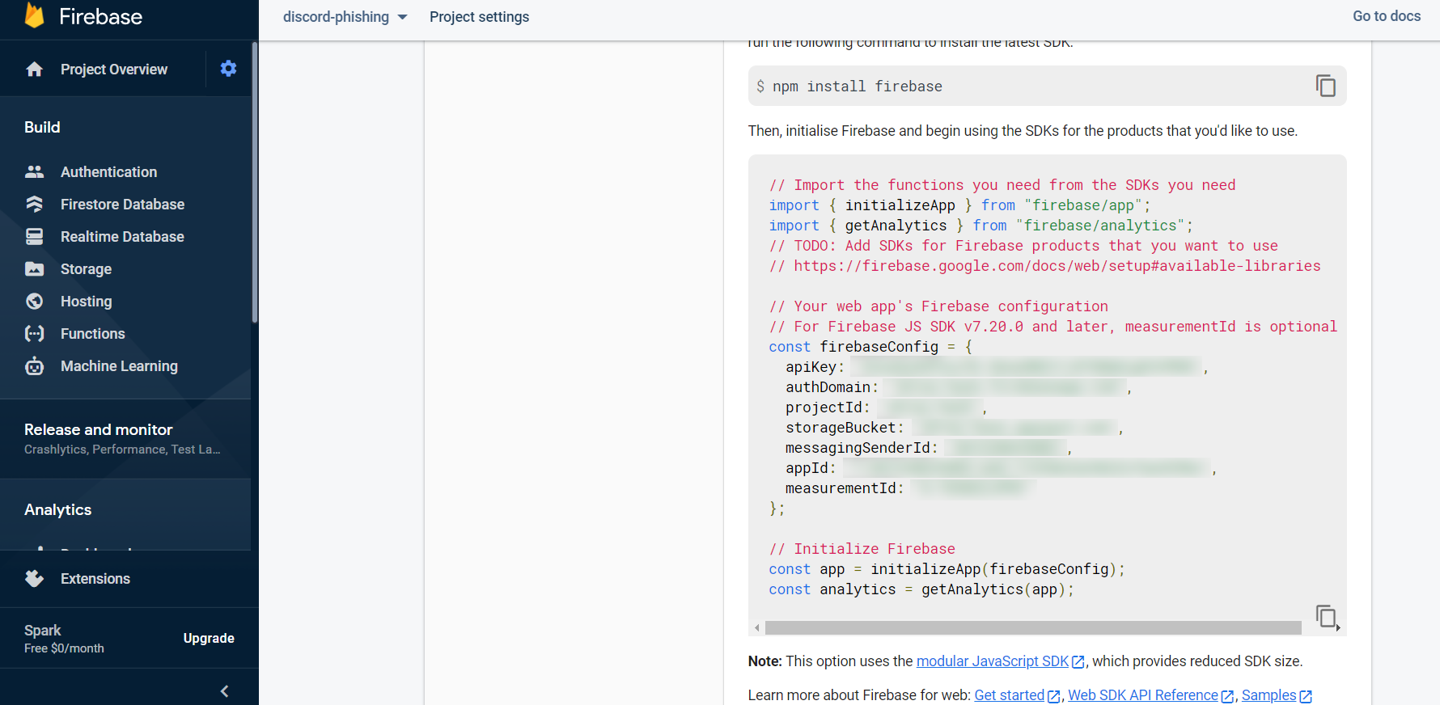Screen dimensions: 1440x705
Task: Click the Extensions puzzle icon
Action: click(x=34, y=578)
